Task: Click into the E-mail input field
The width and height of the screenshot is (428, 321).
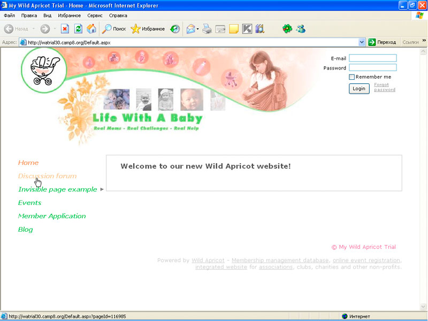Action: tap(372, 58)
